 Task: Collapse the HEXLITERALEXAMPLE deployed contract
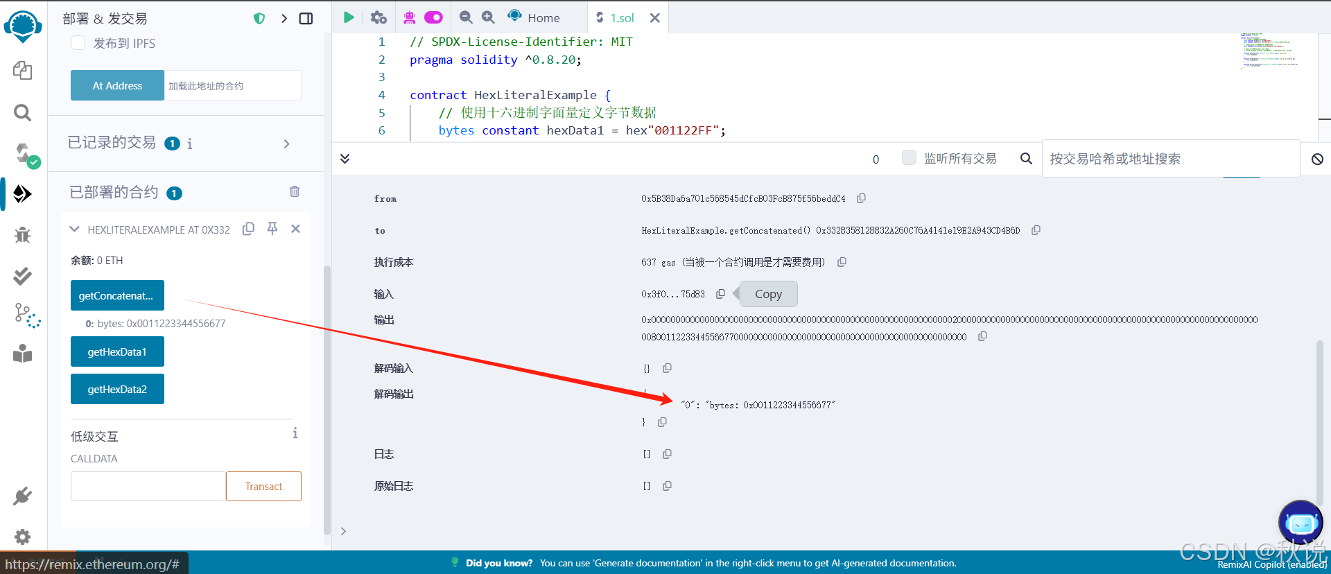click(x=75, y=229)
